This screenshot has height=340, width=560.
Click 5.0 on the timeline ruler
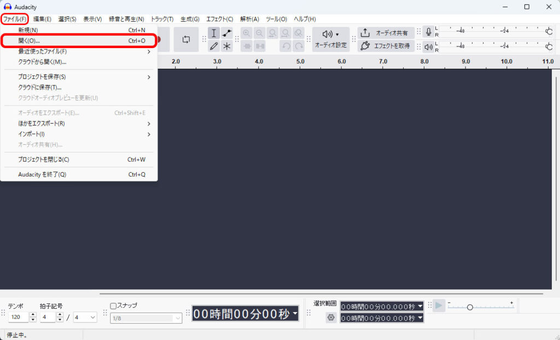coord(300,61)
